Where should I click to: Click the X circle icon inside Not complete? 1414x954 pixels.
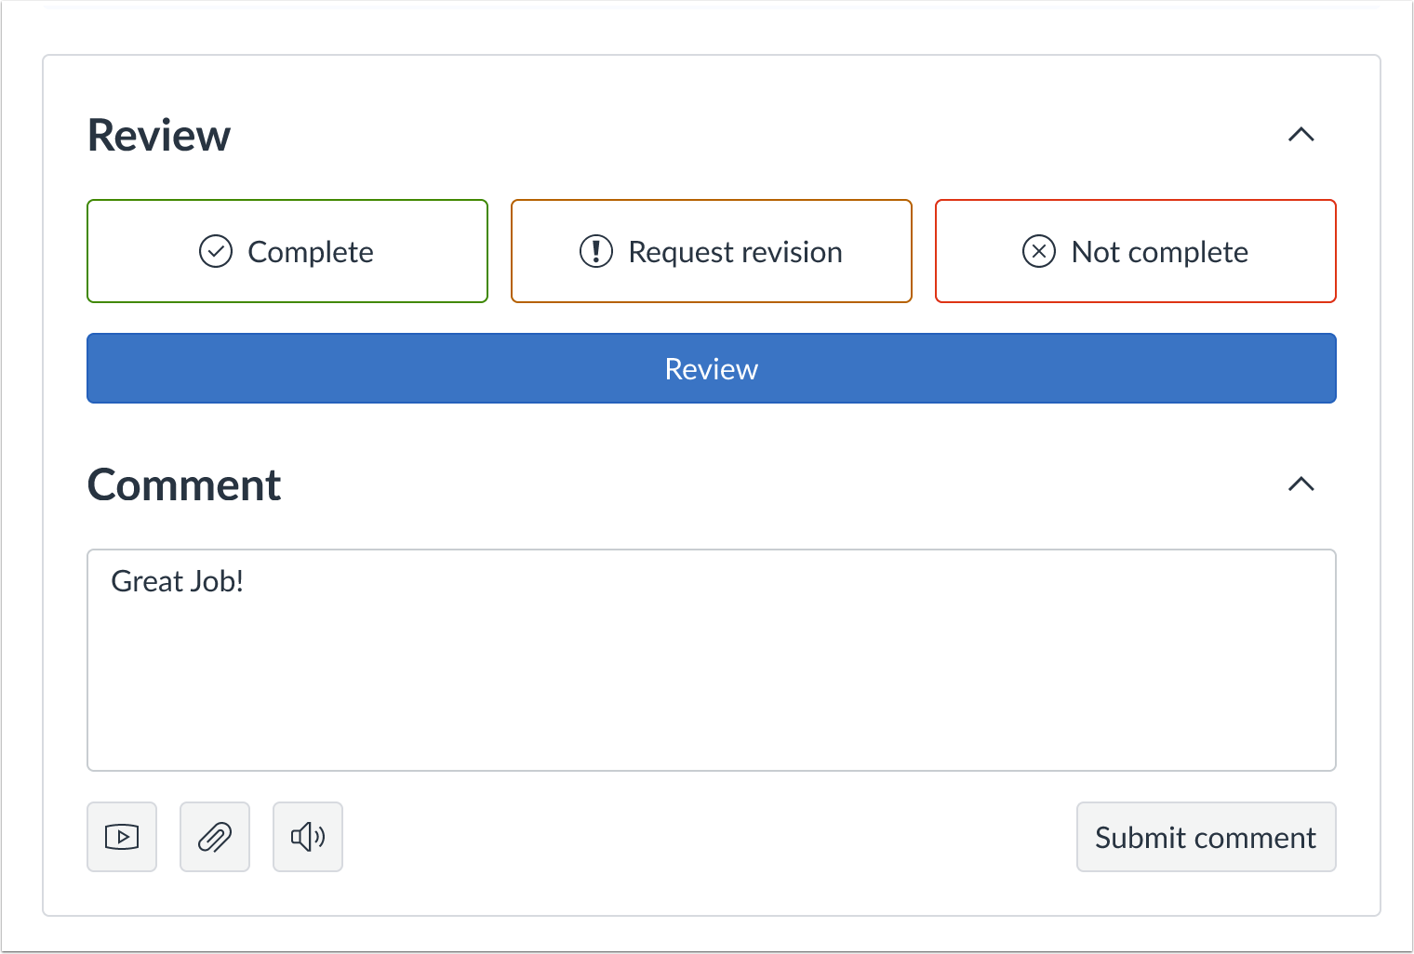click(x=1038, y=251)
